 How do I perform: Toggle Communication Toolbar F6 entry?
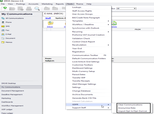click(88, 55)
